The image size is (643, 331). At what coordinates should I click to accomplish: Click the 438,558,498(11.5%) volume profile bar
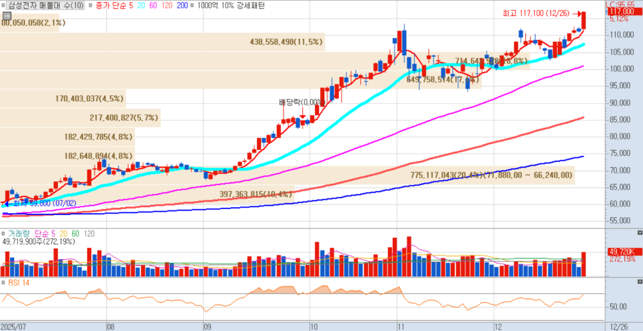click(162, 42)
